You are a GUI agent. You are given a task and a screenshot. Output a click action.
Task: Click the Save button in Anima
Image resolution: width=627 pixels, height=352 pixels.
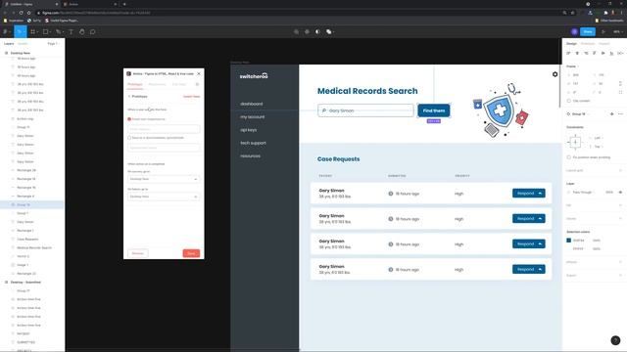click(x=191, y=253)
